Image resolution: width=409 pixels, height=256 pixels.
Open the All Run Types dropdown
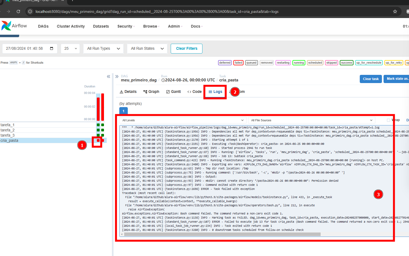(x=103, y=48)
